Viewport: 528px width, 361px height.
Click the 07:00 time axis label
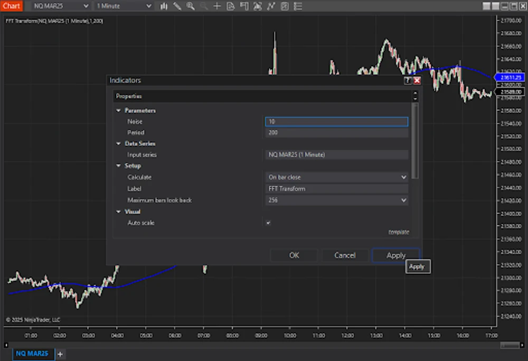tap(204, 336)
